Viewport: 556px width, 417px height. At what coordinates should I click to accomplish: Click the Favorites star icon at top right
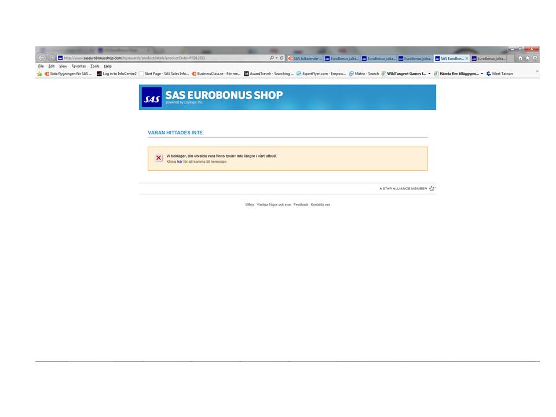click(x=528, y=58)
